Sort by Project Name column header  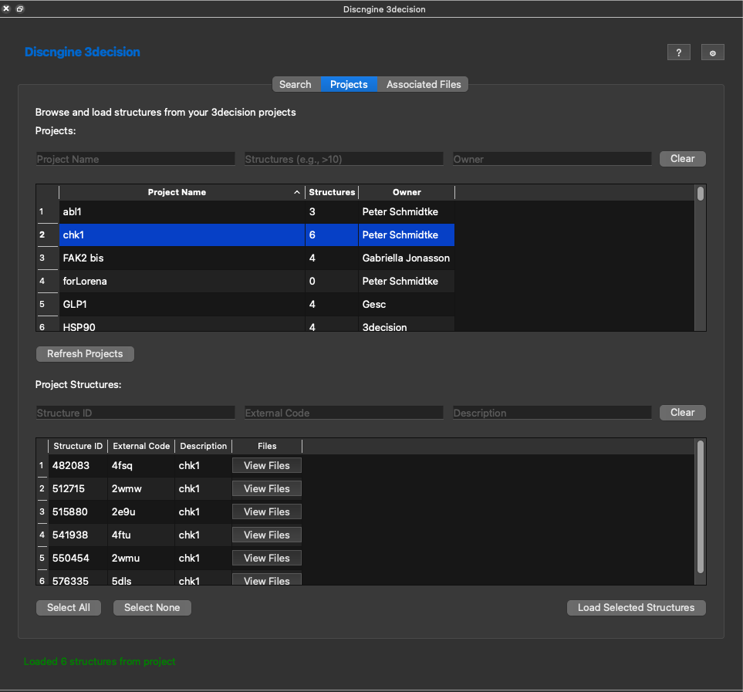pos(177,192)
